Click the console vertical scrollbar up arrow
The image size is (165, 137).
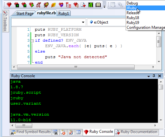click(x=161, y=82)
